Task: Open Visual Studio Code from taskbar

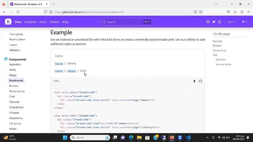Action: pyautogui.click(x=188, y=138)
